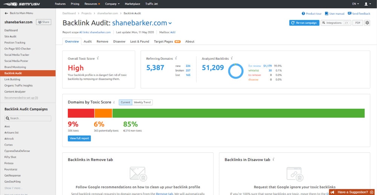Click the Send feedback chat icon
The width and height of the screenshot is (377, 195).
click(349, 14)
